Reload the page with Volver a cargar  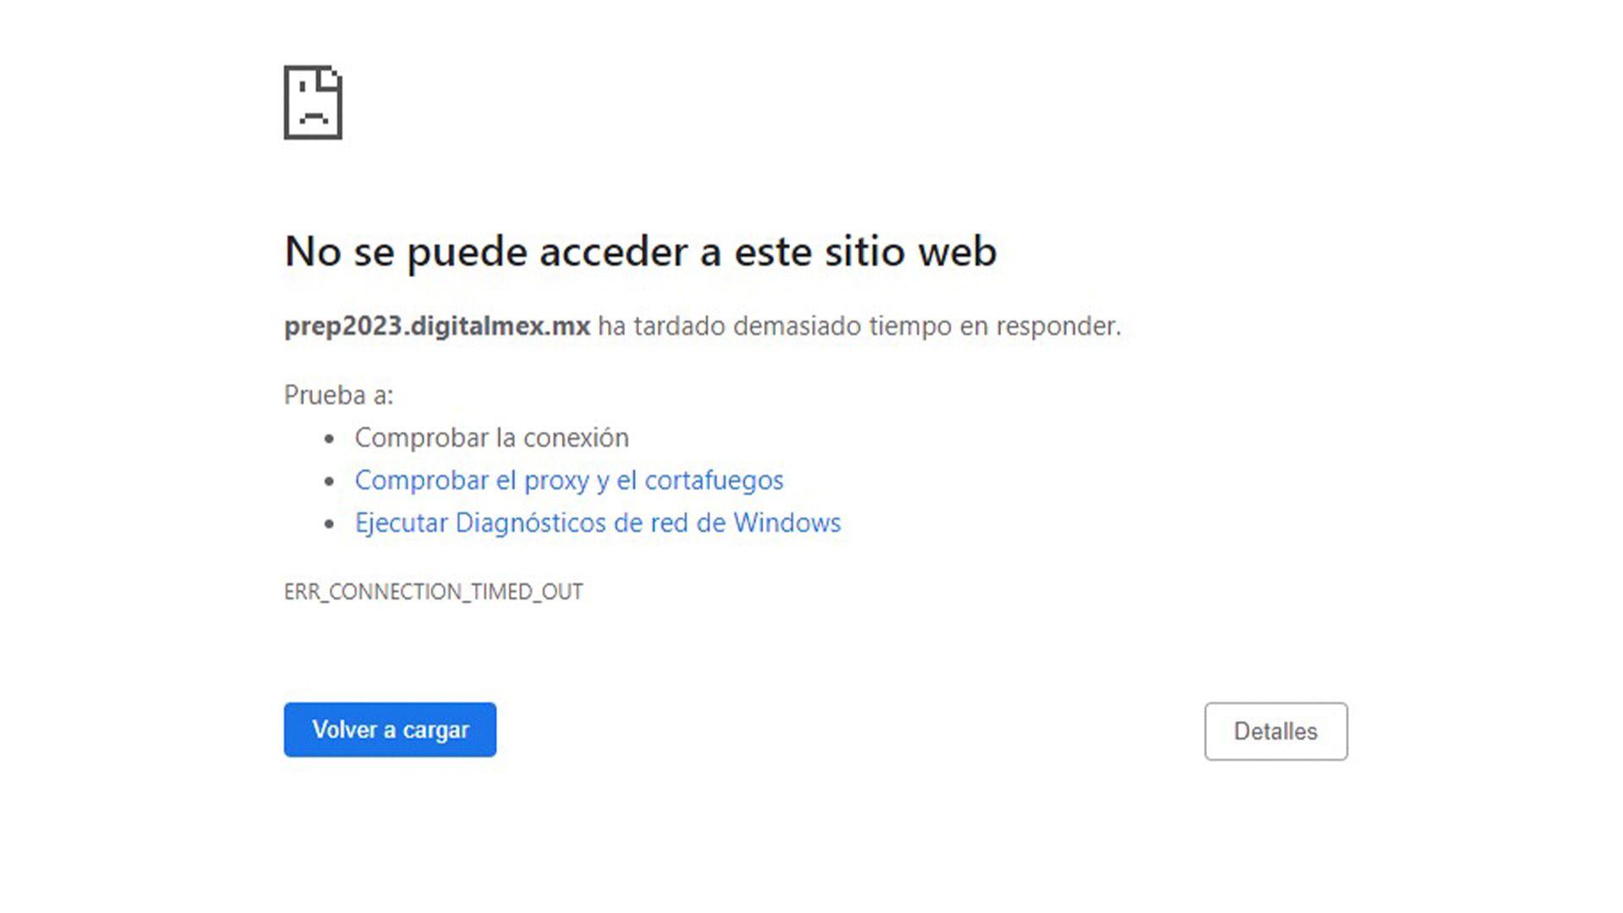coord(390,730)
